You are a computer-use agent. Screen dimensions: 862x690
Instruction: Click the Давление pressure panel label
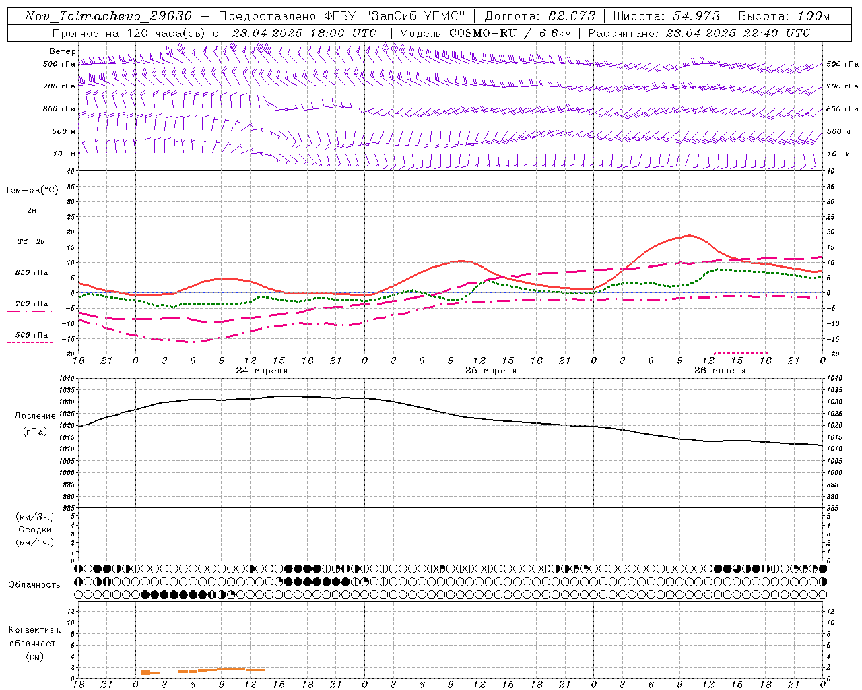click(35, 416)
